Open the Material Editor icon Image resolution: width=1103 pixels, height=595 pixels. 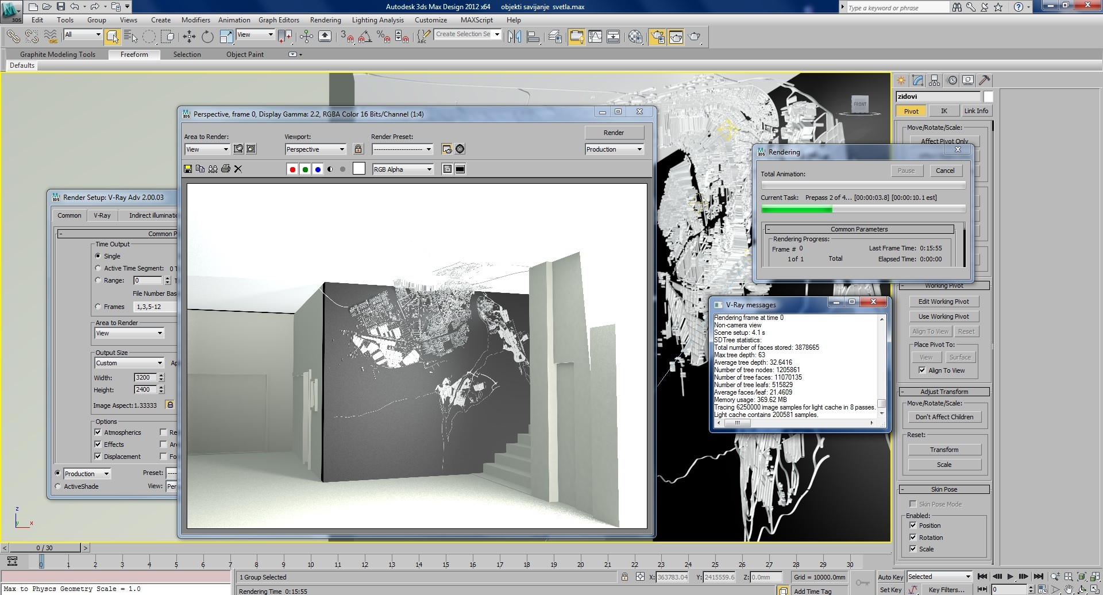click(635, 37)
